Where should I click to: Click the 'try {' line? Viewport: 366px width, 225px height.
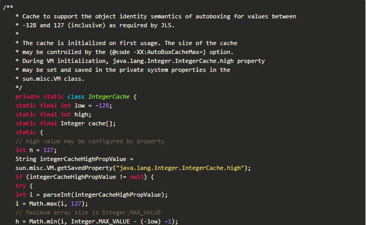tap(24, 186)
